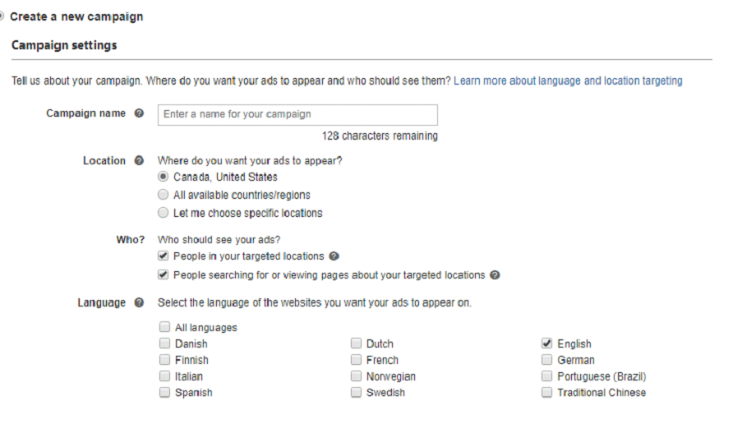This screenshot has height=424, width=756.
Task: Open help icon after People searching for or viewing pages
Action: (x=495, y=275)
